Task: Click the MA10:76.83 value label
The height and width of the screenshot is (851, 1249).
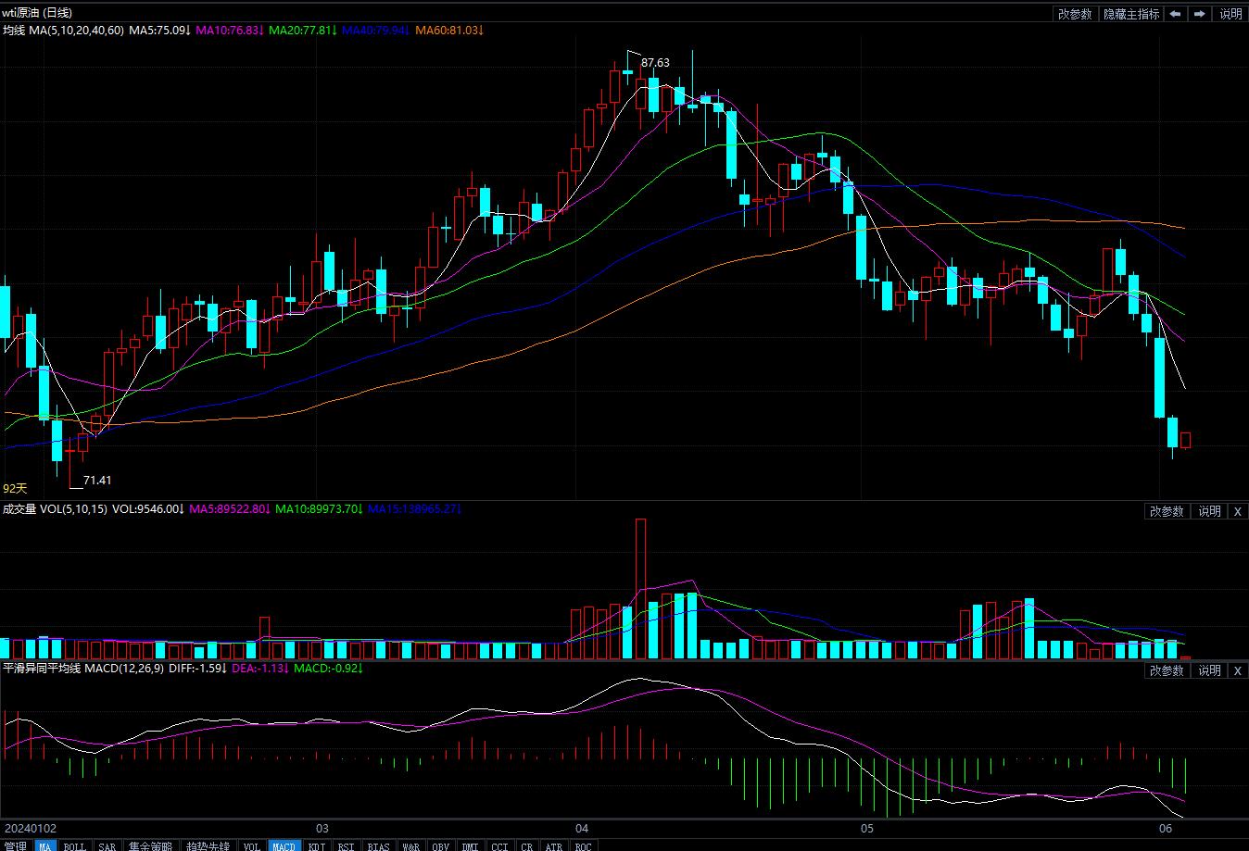Action: pyautogui.click(x=230, y=31)
